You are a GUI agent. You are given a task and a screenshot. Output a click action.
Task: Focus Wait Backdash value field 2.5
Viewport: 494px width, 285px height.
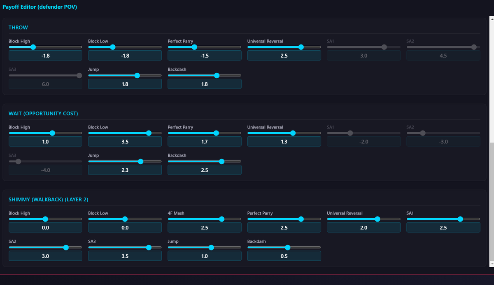(x=205, y=170)
